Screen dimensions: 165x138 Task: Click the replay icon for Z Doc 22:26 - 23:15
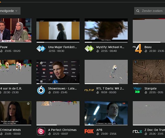point(146,134)
